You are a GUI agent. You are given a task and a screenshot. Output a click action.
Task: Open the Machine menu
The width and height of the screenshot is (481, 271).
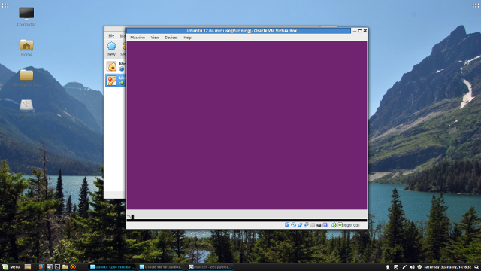138,38
